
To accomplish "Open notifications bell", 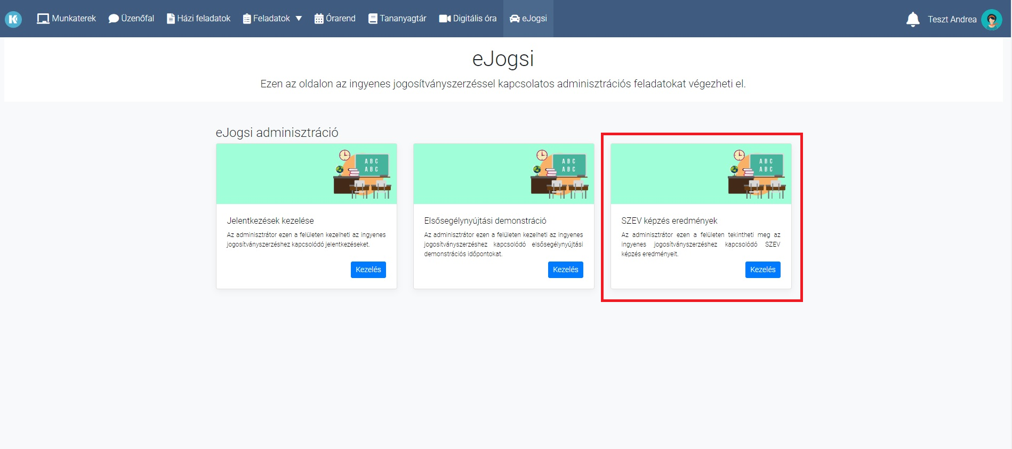I will 913,19.
